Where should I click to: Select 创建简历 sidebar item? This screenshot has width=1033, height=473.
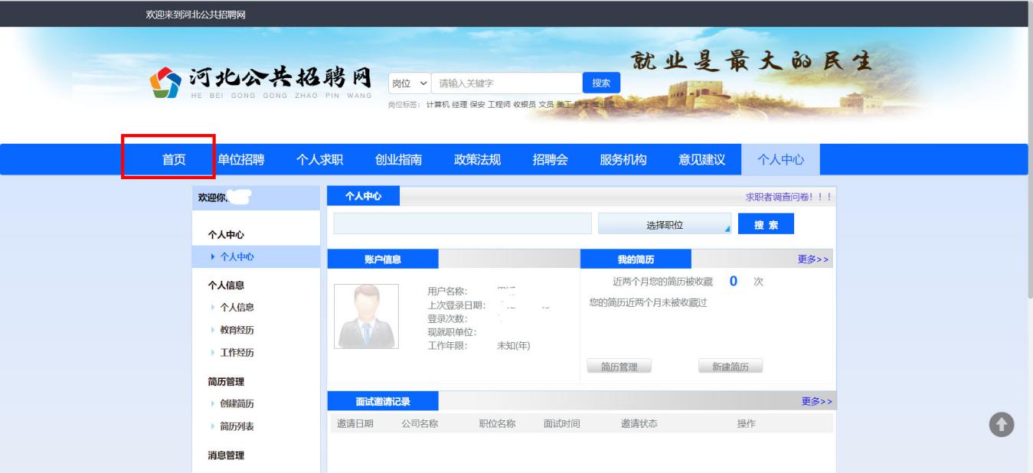[x=237, y=404]
